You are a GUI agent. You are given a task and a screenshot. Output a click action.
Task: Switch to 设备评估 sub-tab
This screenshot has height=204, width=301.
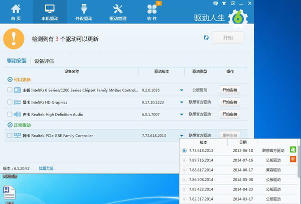click(44, 61)
